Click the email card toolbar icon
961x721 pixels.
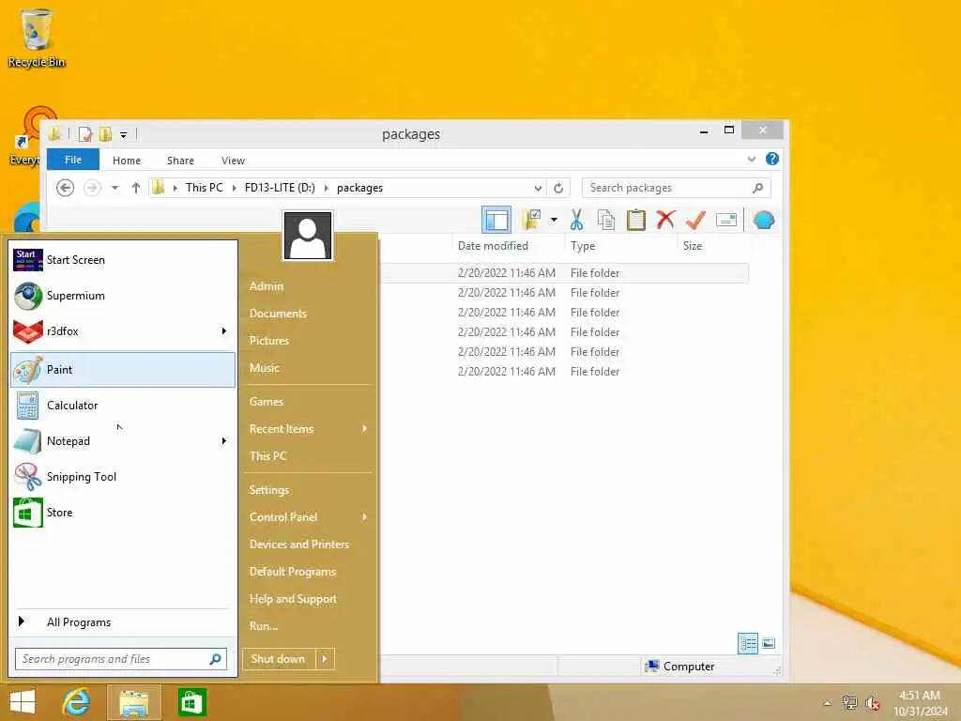tap(726, 220)
